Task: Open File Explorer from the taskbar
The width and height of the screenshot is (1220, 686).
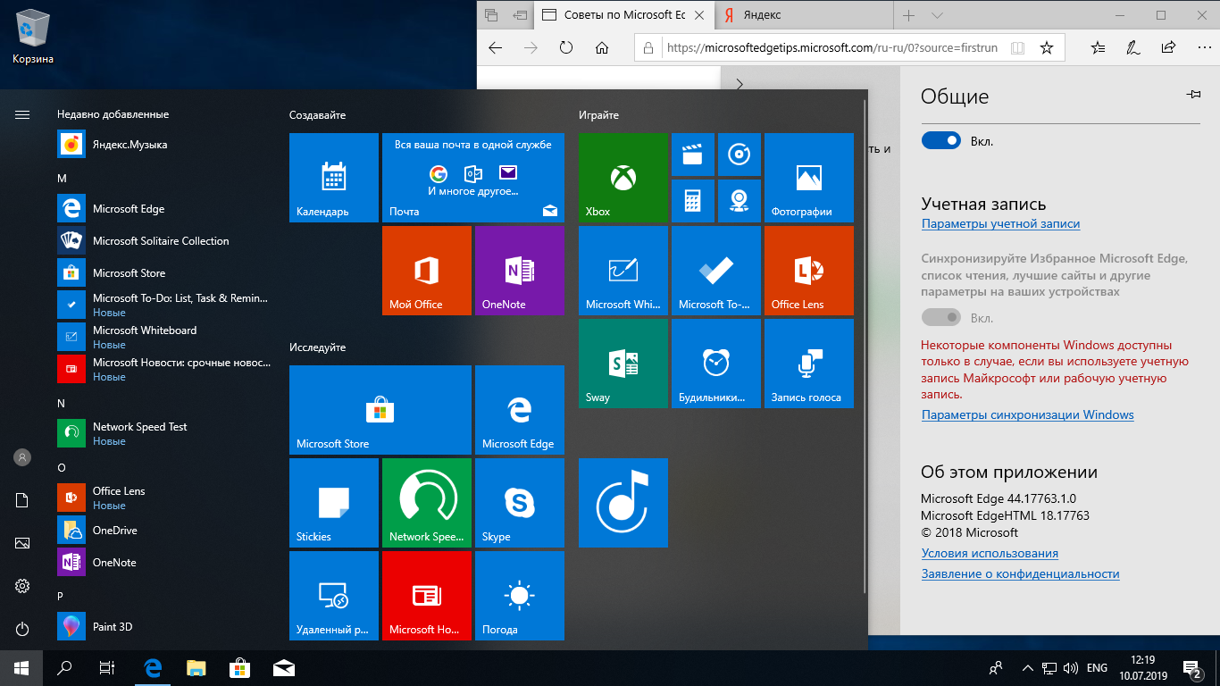Action: (x=196, y=668)
